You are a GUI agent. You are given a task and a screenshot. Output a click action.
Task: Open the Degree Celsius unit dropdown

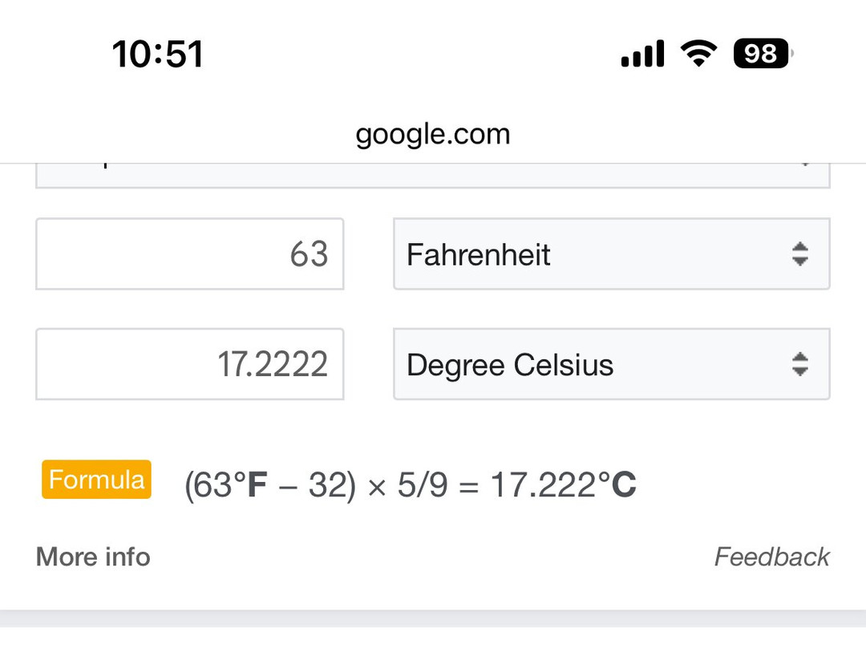coord(593,364)
